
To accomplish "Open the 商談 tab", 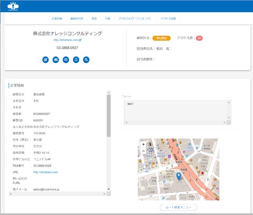I will click(x=94, y=18).
